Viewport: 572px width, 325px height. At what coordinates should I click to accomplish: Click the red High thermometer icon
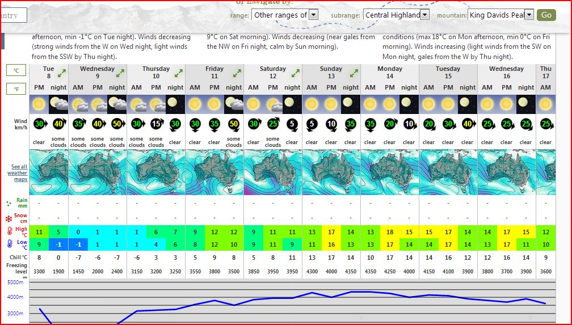[10, 231]
